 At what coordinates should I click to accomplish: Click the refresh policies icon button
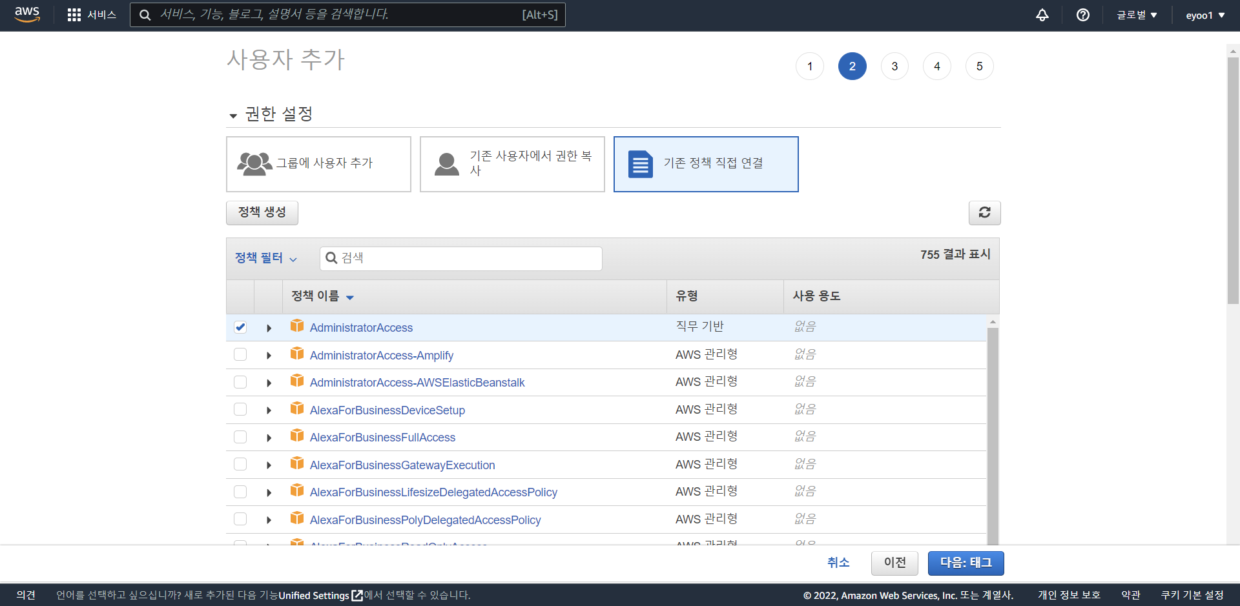pos(984,212)
